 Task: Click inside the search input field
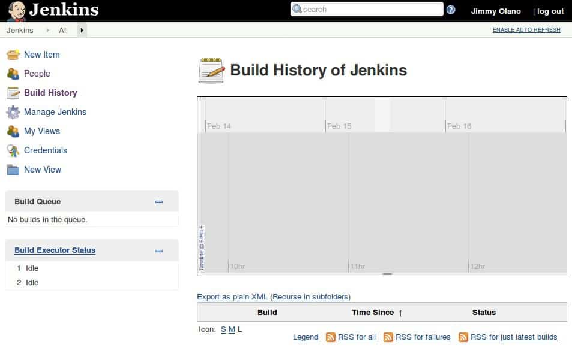pyautogui.click(x=367, y=10)
